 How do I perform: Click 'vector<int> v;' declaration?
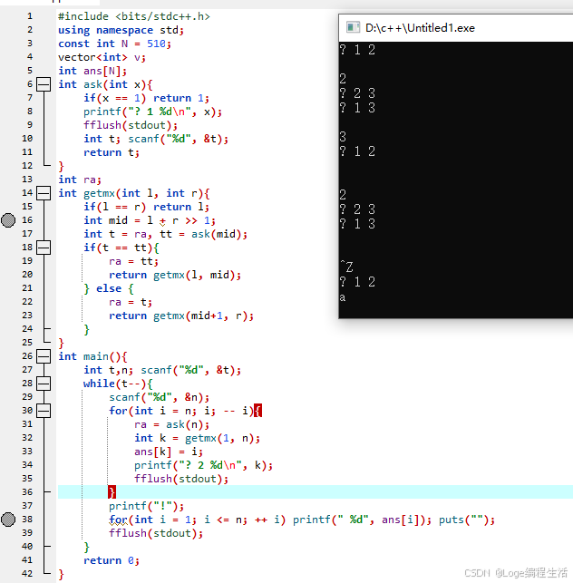102,57
